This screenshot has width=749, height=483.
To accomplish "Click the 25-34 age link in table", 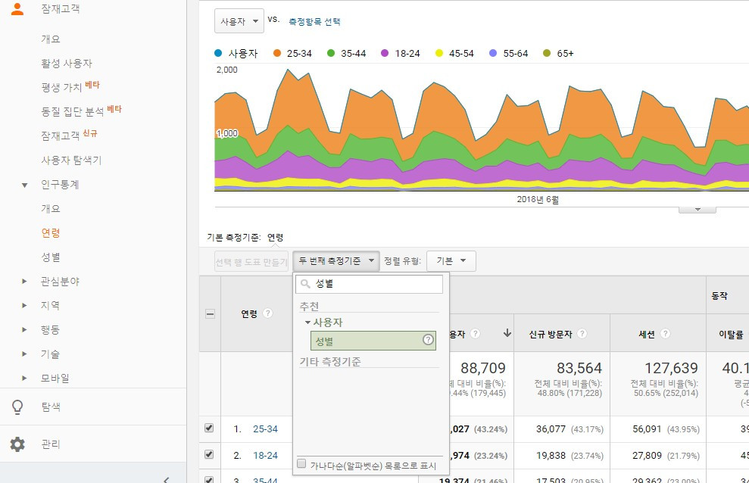I will [265, 428].
